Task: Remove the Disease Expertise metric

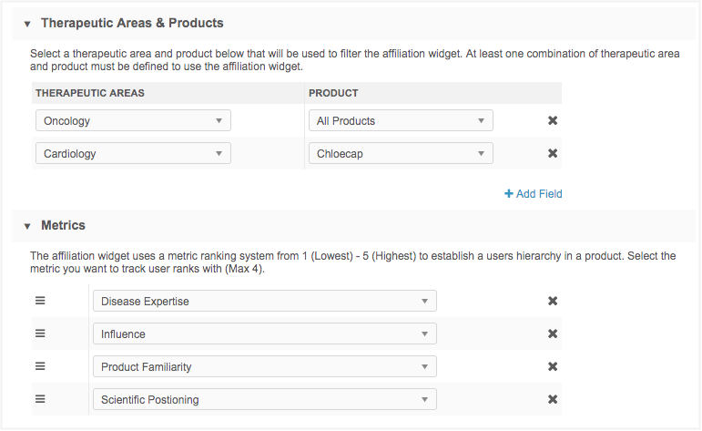Action: point(552,302)
